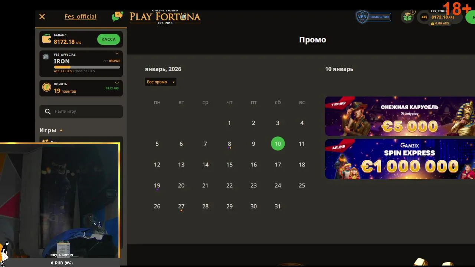Click the Найти игру search field

click(x=81, y=111)
